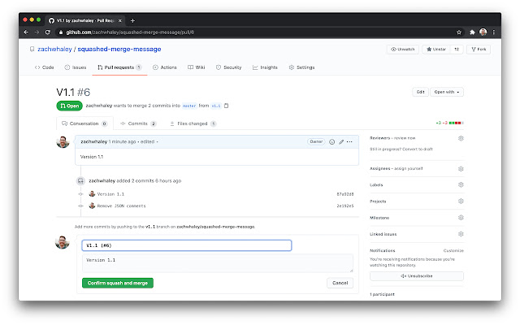Click the green Open status badge
The width and height of the screenshot is (520, 325).
coord(70,106)
